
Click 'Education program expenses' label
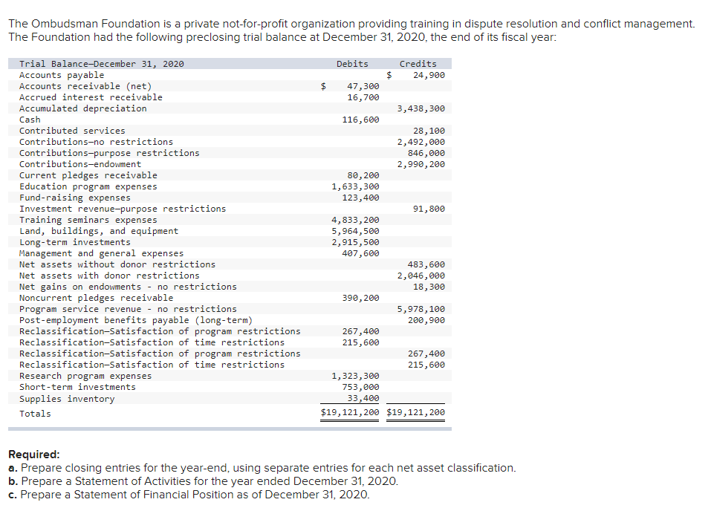point(88,186)
